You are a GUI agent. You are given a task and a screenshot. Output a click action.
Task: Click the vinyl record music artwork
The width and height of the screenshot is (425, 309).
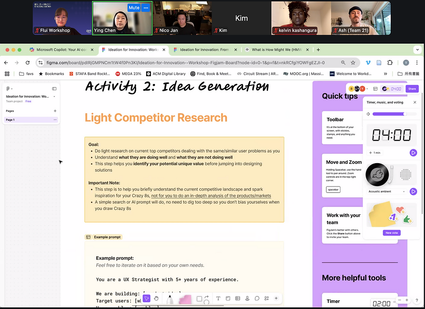click(x=377, y=174)
